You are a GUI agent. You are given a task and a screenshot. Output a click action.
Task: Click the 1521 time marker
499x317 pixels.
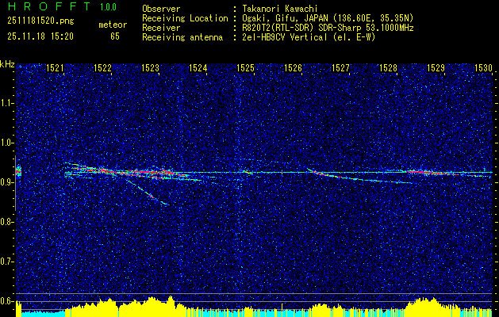click(x=56, y=67)
